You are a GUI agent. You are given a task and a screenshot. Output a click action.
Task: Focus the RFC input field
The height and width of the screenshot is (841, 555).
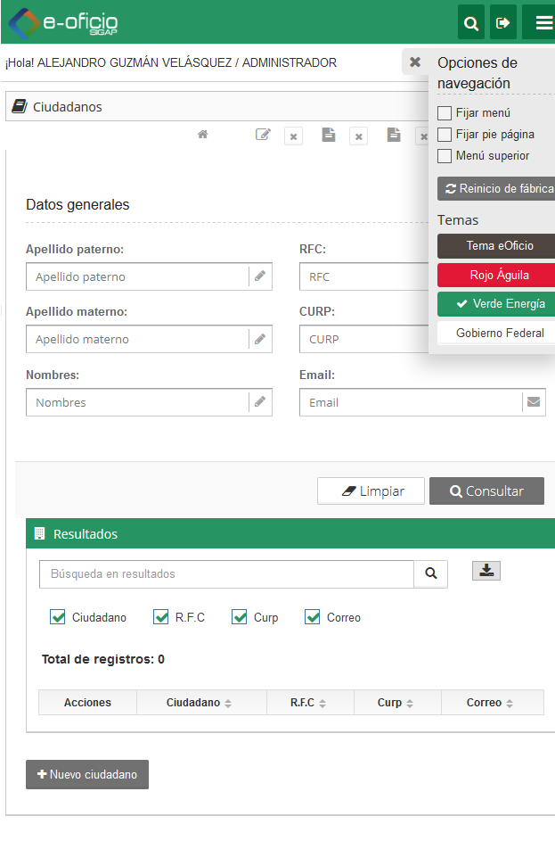pyautogui.click(x=364, y=276)
